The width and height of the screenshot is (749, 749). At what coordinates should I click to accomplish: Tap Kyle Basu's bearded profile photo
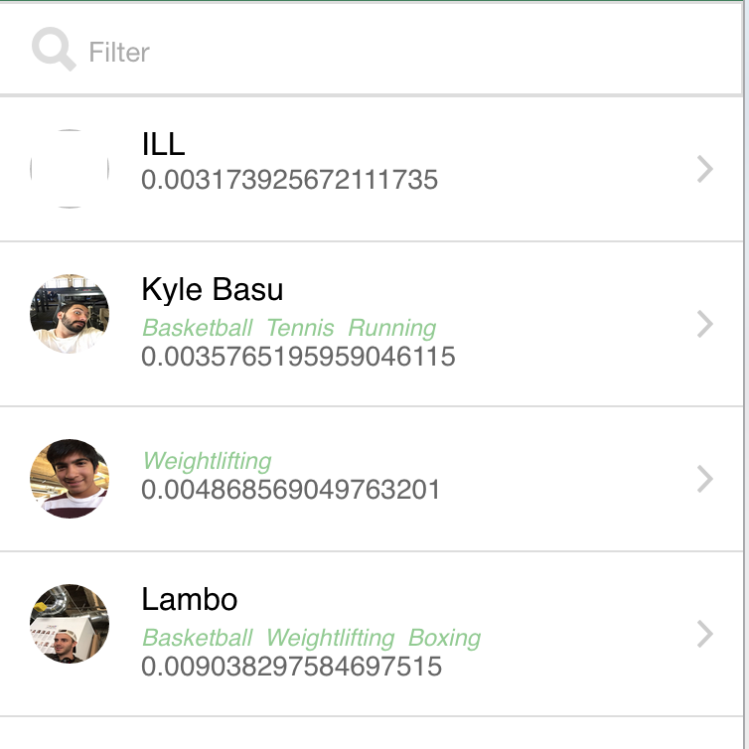point(70,314)
